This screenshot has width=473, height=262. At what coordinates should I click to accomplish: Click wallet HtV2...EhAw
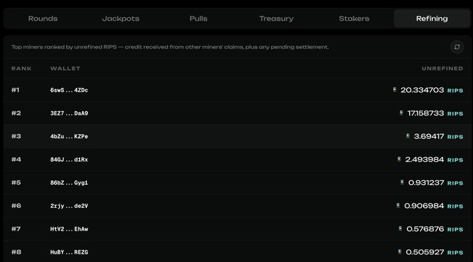[69, 229]
